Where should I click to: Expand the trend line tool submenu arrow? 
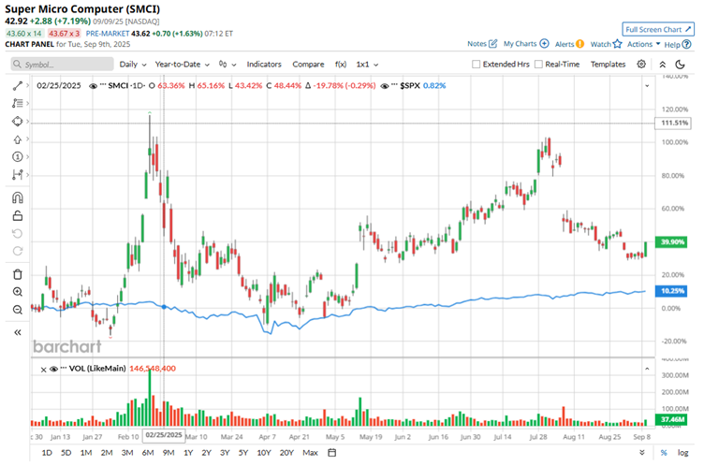point(28,85)
